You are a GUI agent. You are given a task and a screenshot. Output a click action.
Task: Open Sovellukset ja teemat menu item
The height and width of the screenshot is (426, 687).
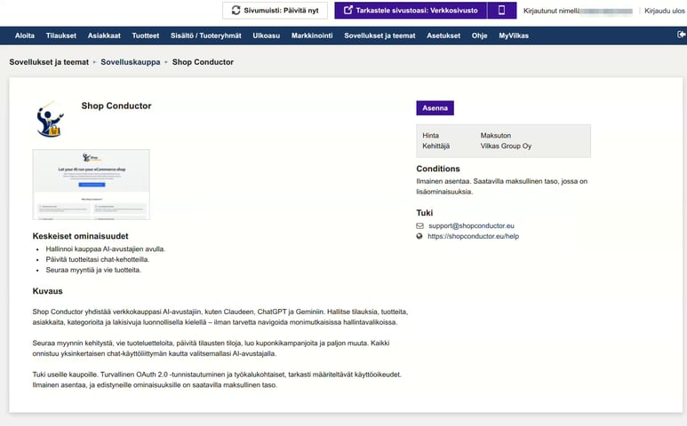click(379, 35)
